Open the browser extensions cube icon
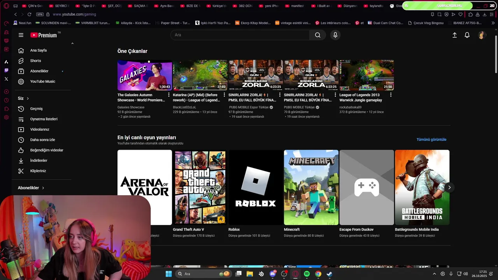The width and height of the screenshot is (498, 280). coord(470,14)
